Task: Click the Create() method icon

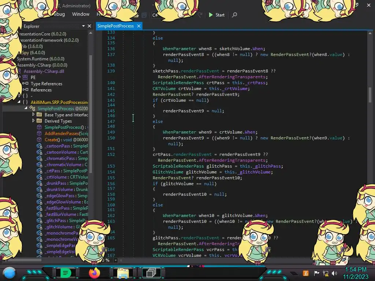Action: tap(39, 139)
